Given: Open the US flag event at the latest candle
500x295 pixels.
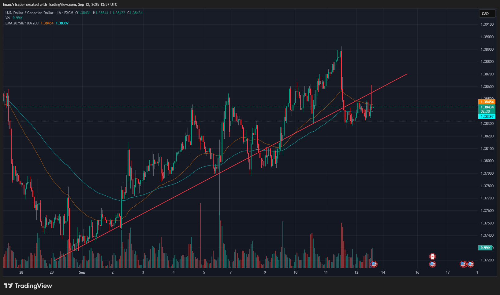Looking at the screenshot, I should [374, 264].
